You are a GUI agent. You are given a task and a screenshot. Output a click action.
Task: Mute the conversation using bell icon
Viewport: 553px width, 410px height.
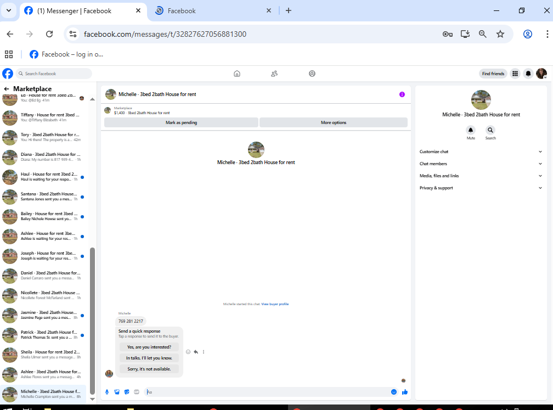[x=471, y=130]
